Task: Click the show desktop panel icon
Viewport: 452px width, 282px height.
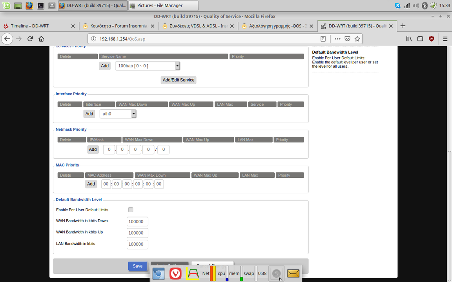Action: [x=18, y=5]
